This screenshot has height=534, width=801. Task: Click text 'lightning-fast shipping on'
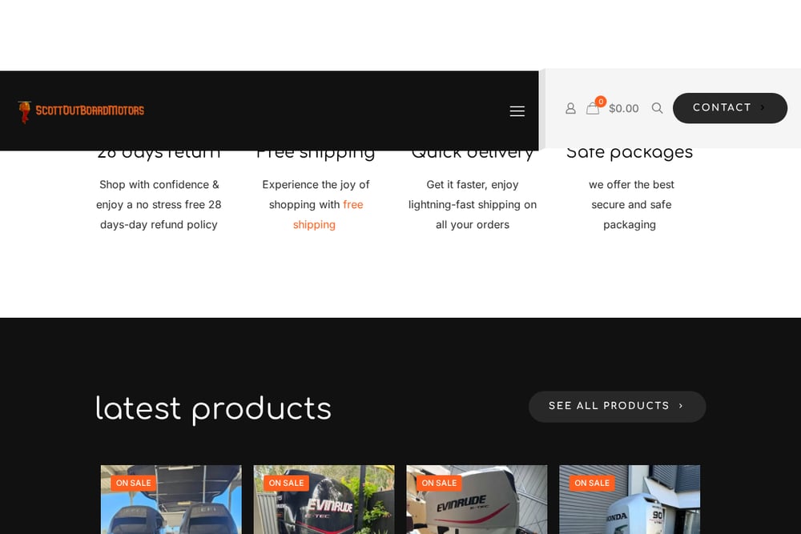tap(473, 205)
